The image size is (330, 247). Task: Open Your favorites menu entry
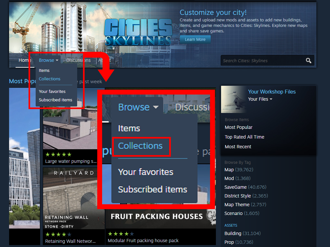click(52, 91)
